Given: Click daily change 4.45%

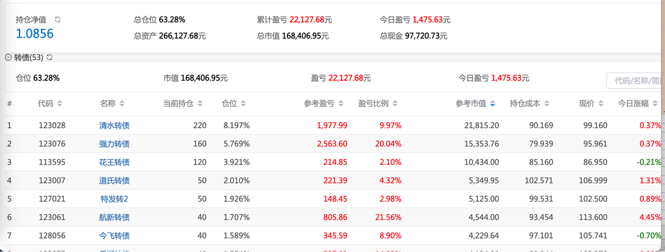Looking at the screenshot, I should [650, 217].
